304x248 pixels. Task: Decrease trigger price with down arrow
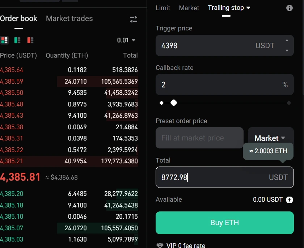(287, 51)
